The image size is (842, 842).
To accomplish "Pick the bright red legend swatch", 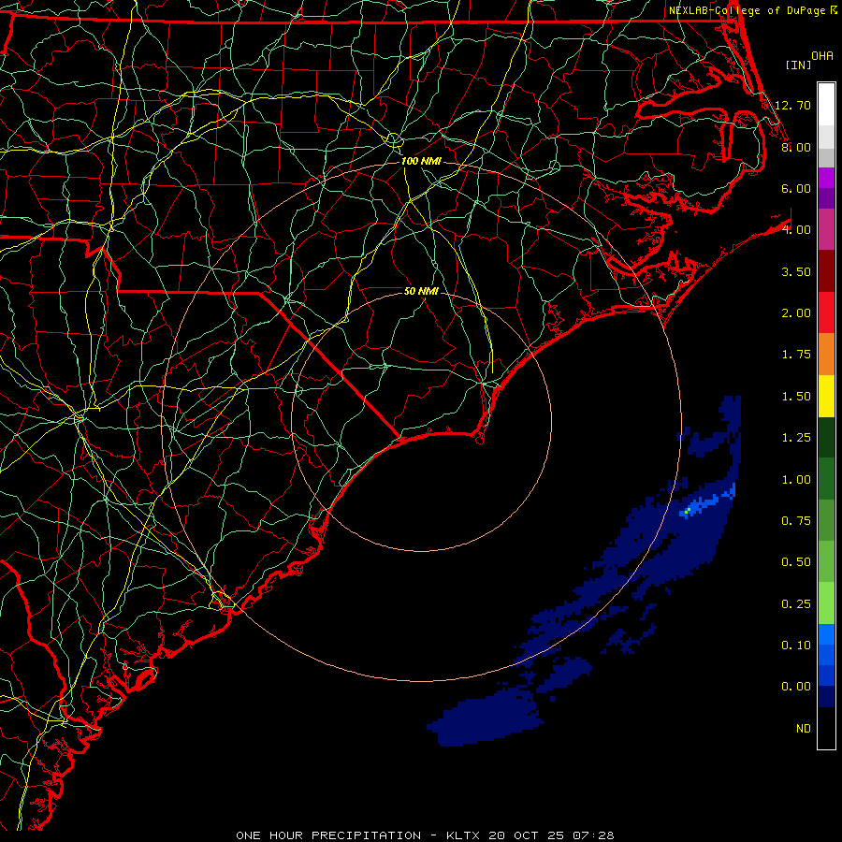I will (x=826, y=312).
